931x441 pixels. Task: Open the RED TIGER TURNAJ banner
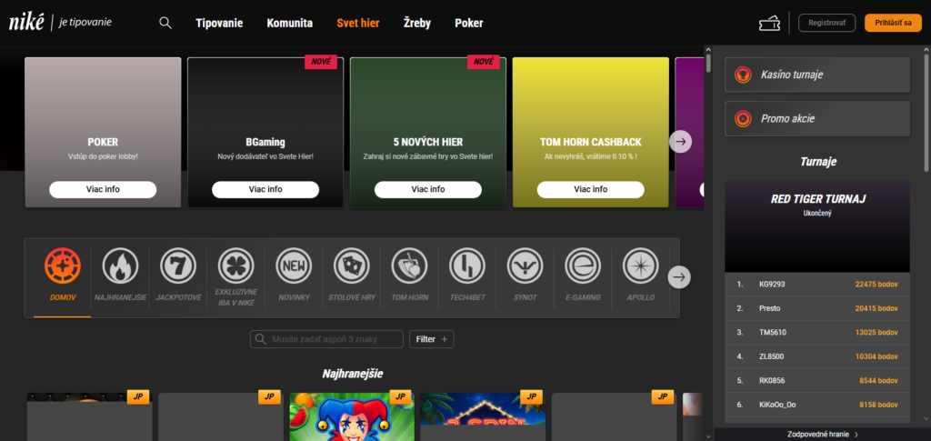(817, 226)
